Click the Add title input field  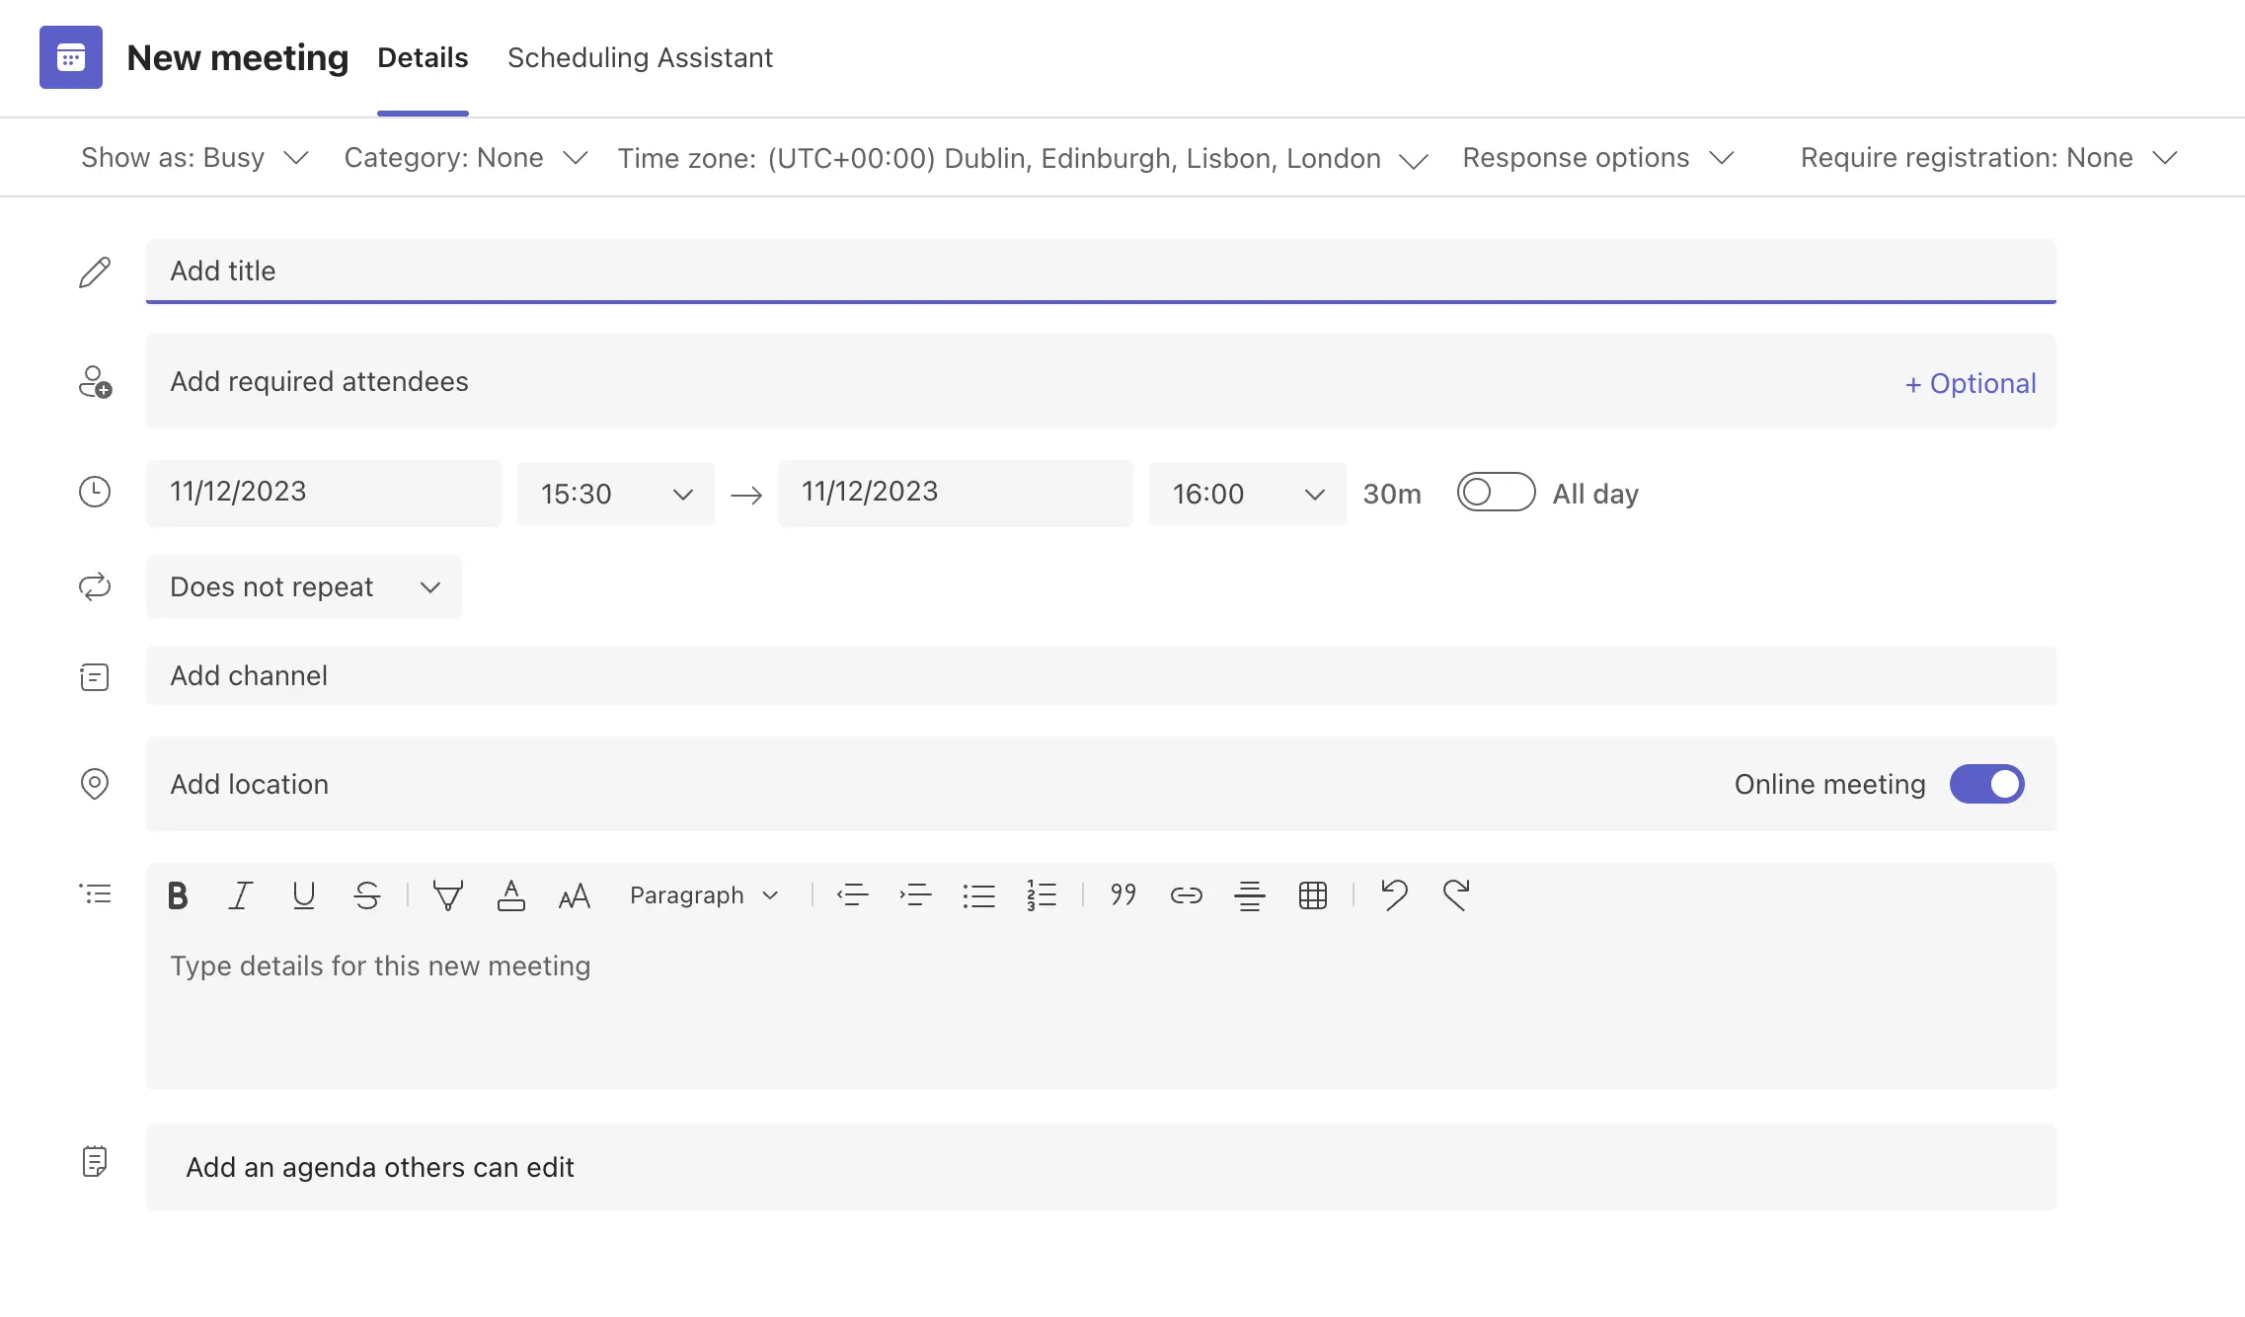point(1101,271)
